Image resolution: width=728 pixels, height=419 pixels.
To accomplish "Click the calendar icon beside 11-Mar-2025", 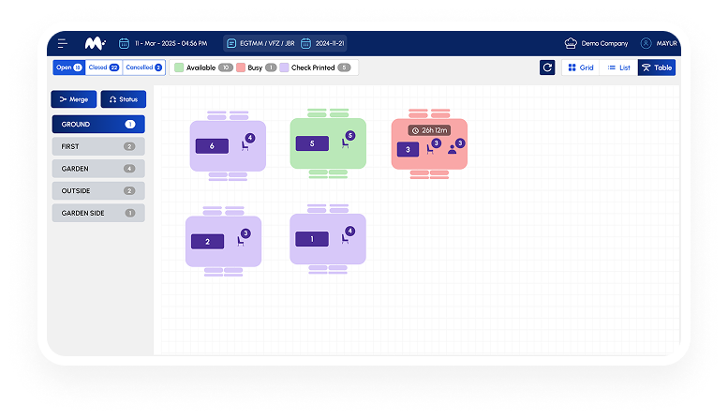I will pyautogui.click(x=124, y=43).
